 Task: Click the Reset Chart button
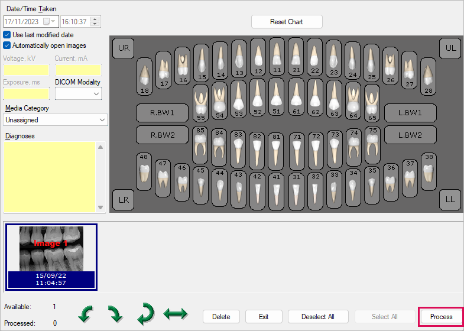(x=287, y=22)
